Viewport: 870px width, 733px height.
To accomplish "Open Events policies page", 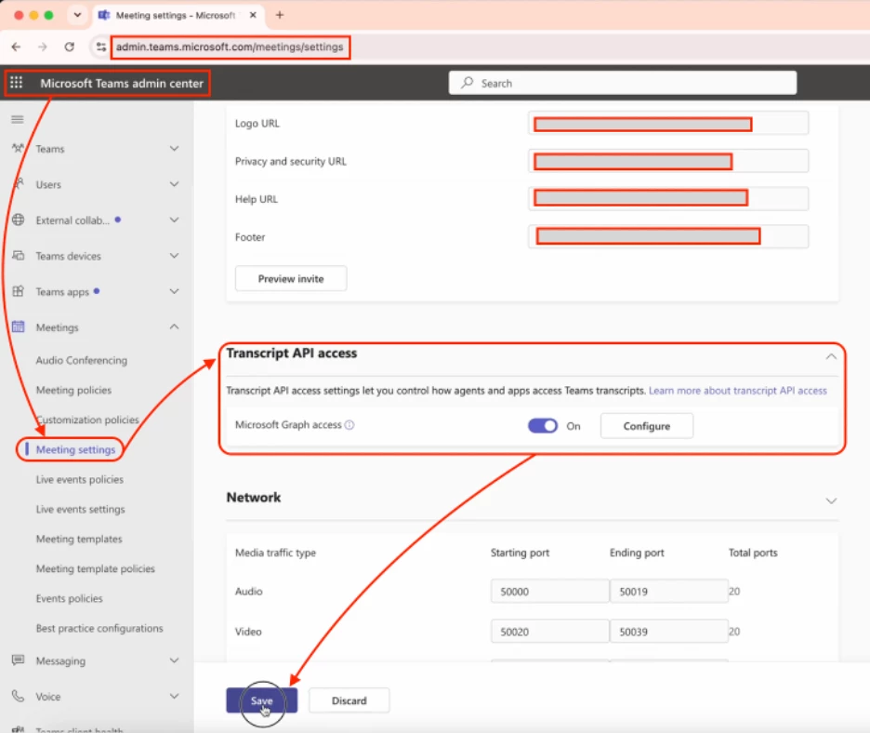I will click(x=70, y=599).
